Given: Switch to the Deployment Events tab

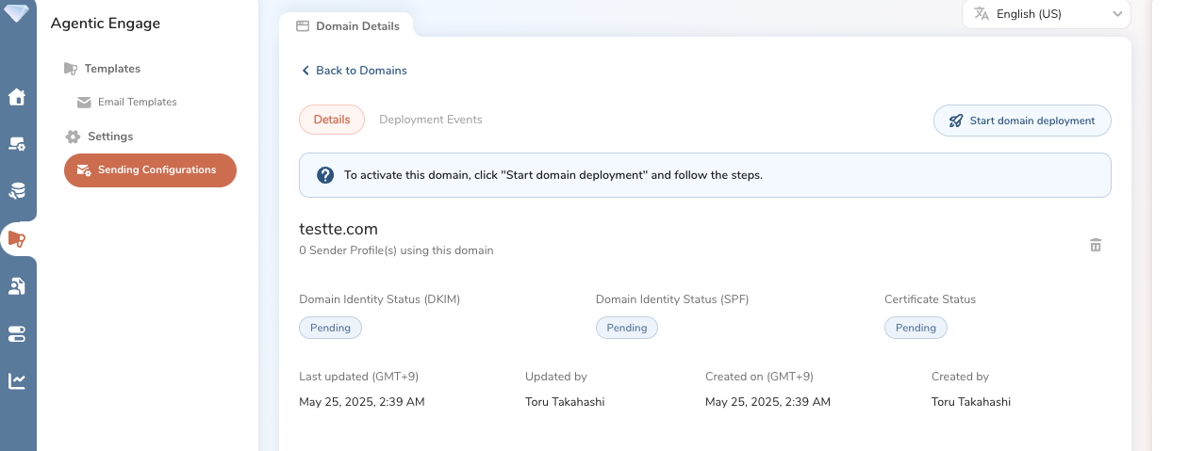Looking at the screenshot, I should [430, 120].
